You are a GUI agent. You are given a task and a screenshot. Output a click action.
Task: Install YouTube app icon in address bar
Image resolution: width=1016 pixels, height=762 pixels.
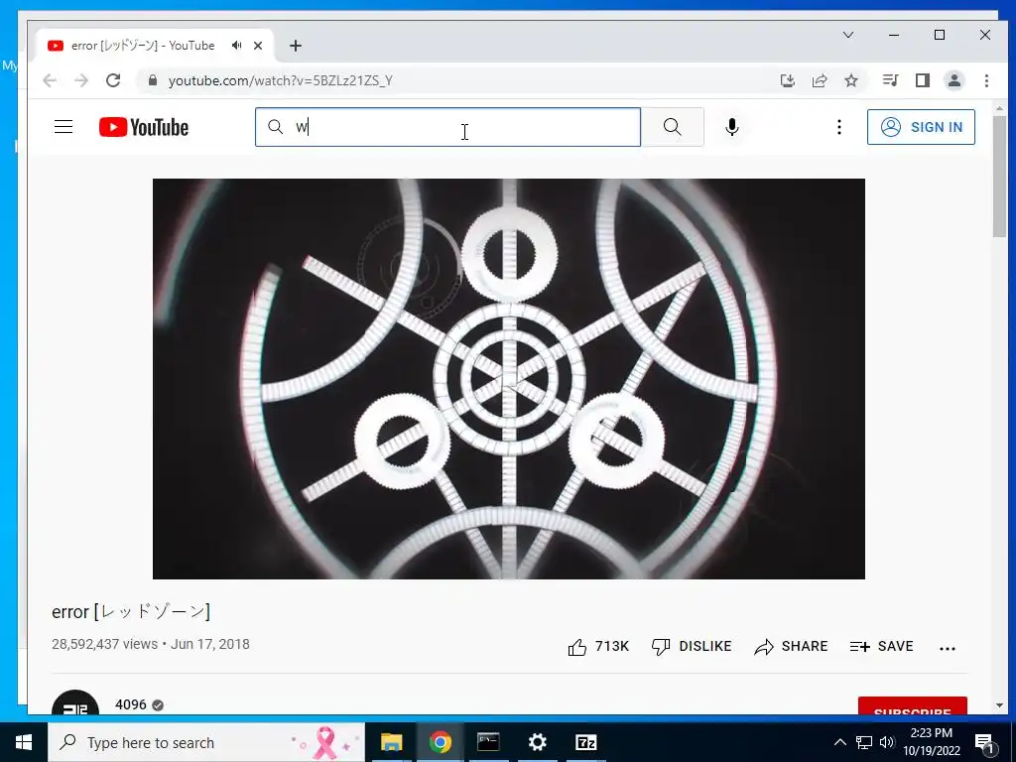(x=787, y=80)
